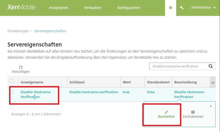Click the search magnifier icon

[x=210, y=66]
